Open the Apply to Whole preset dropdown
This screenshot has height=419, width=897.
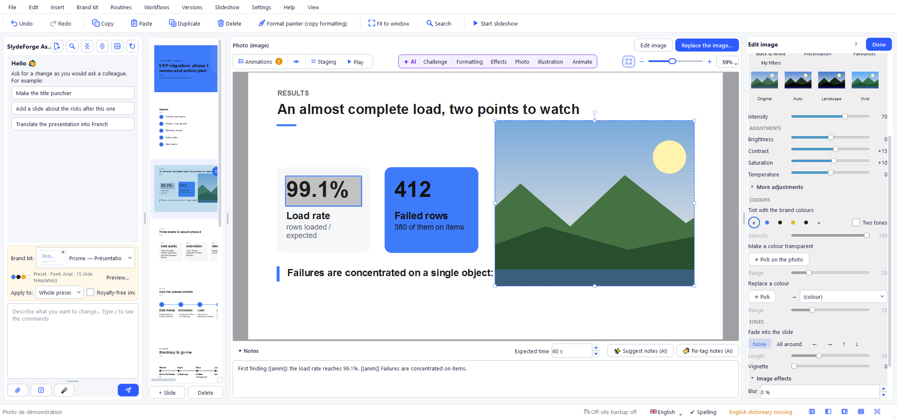[60, 292]
